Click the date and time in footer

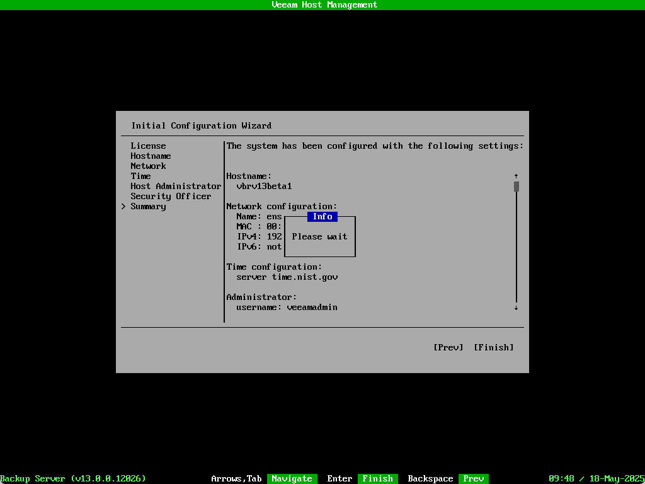click(x=596, y=478)
